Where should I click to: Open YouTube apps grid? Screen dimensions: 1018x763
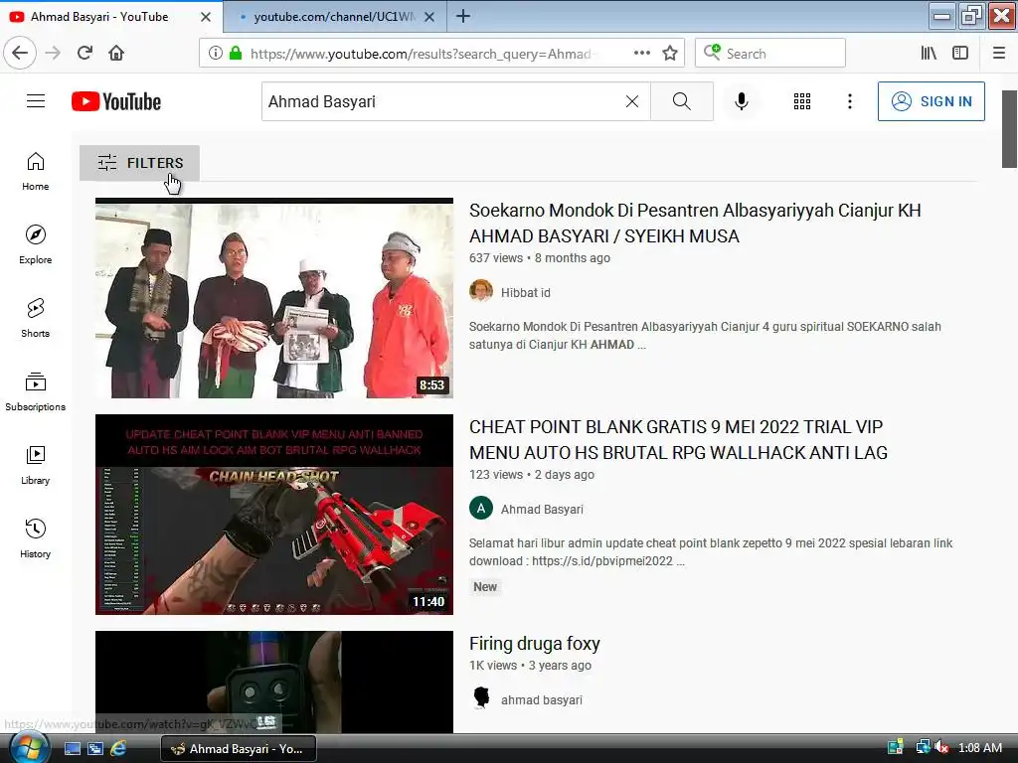(802, 101)
